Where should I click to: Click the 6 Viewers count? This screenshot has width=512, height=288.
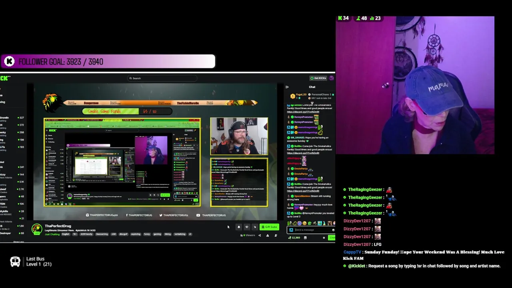[248, 235]
